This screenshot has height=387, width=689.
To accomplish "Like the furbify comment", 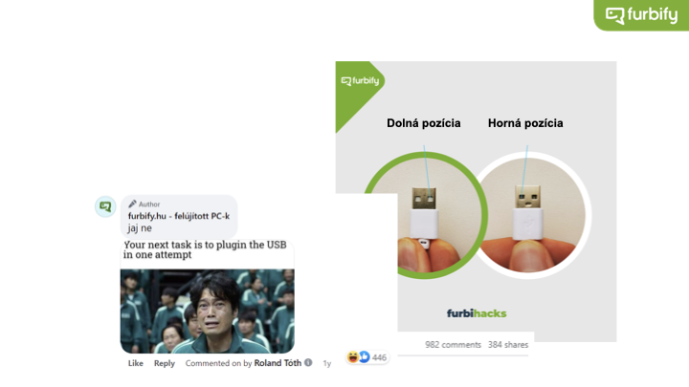I will pos(135,363).
